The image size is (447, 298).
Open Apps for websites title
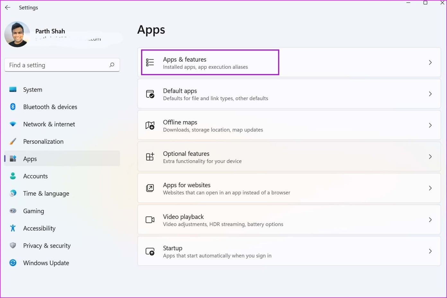click(x=187, y=185)
